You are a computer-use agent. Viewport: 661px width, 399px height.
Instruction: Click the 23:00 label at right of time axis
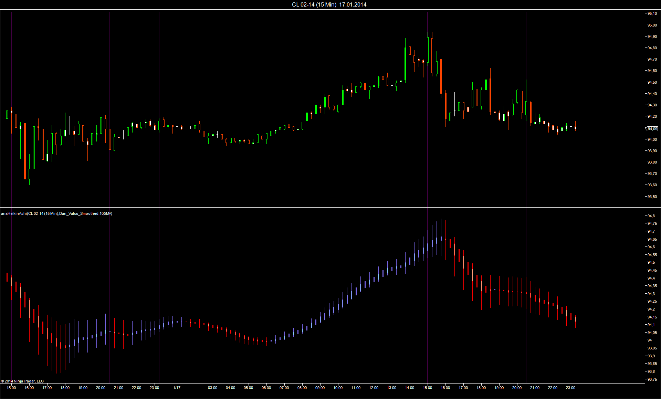570,388
